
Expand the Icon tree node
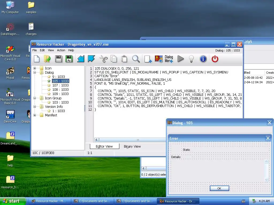pos(35,68)
